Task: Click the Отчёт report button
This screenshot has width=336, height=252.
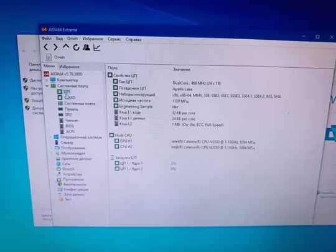Action: click(x=55, y=57)
